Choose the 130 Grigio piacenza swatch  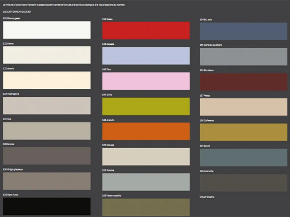(x=47, y=181)
